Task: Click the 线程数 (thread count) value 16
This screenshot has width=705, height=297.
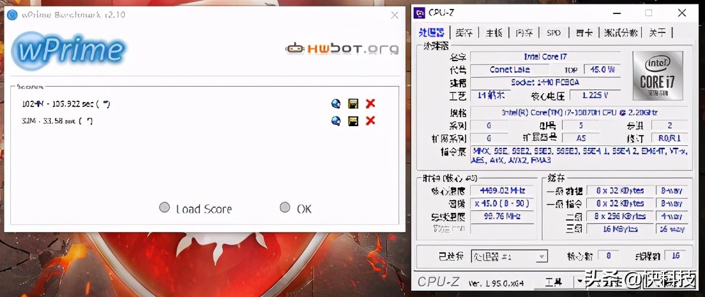Action: coord(675,256)
